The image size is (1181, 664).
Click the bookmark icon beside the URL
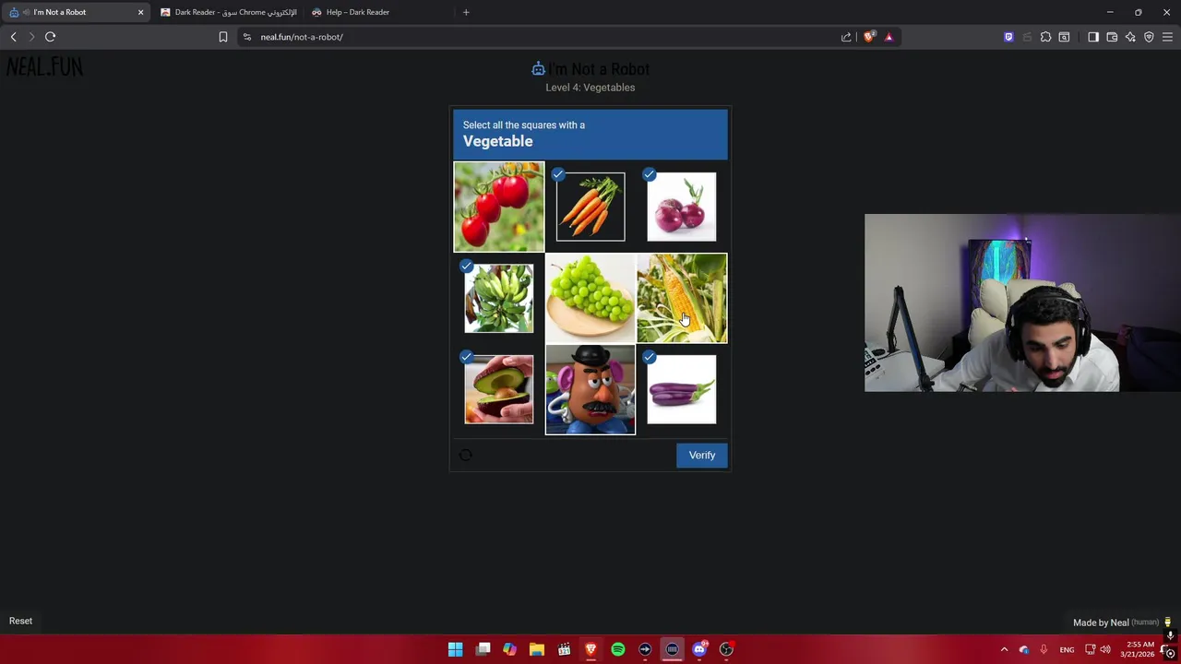tap(222, 37)
